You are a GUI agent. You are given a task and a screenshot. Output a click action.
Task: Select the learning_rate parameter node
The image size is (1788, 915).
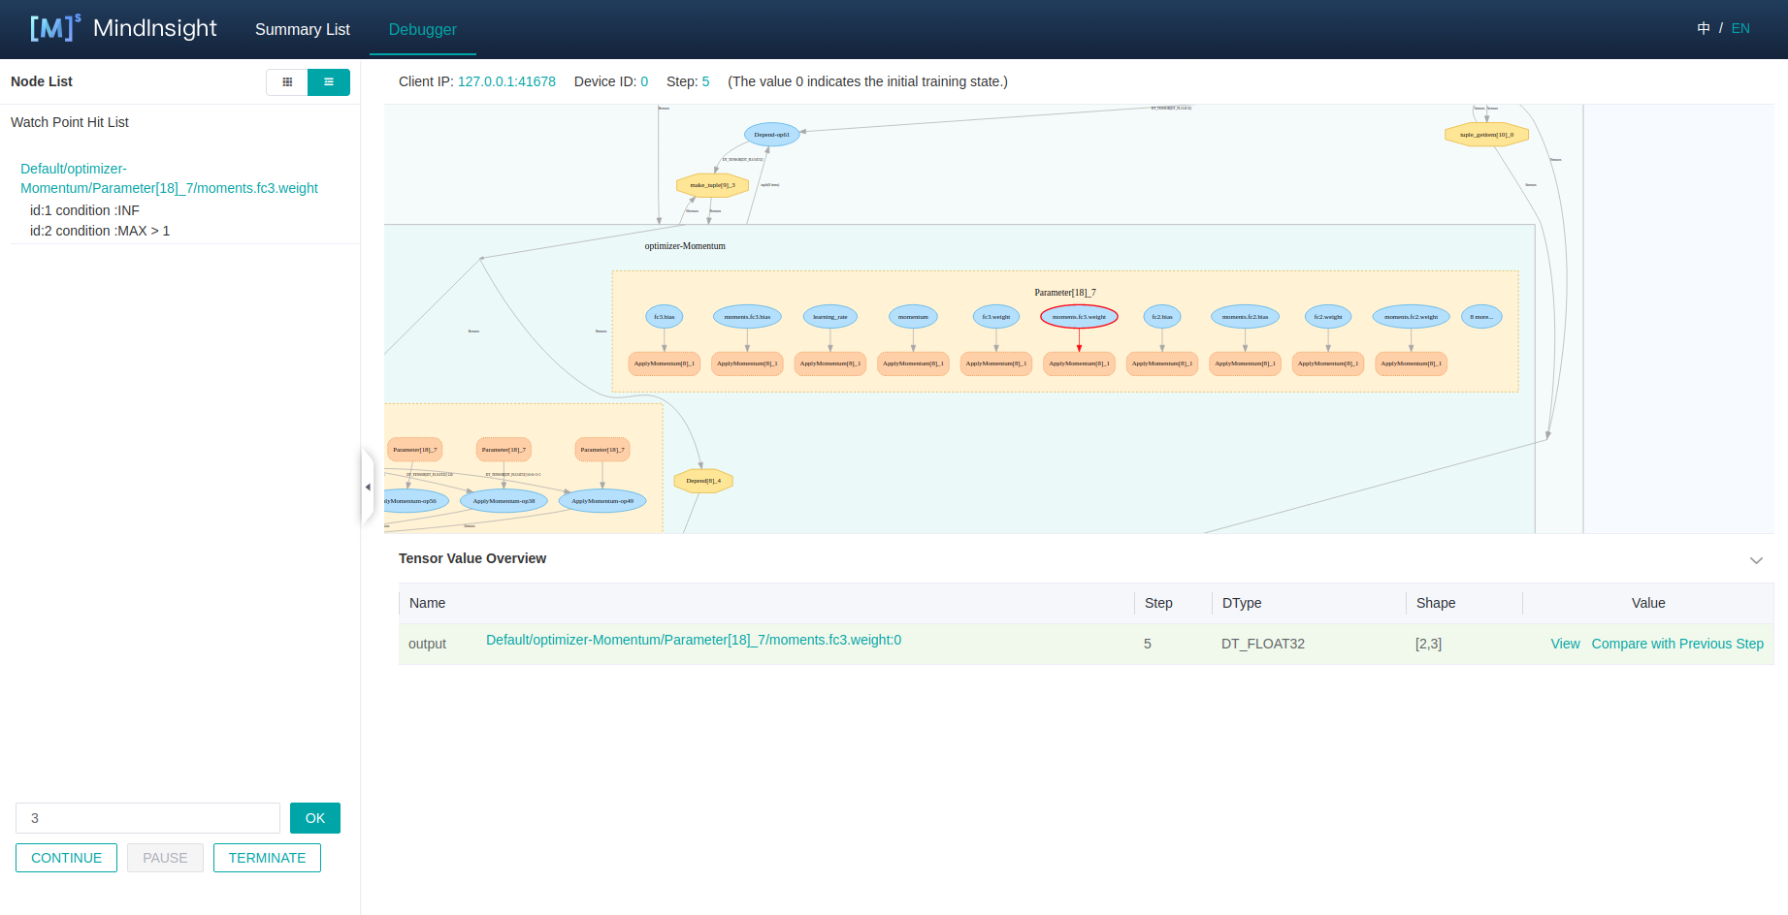click(x=829, y=317)
